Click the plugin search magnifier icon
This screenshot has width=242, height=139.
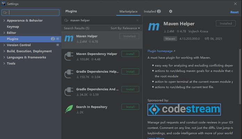click(66, 21)
